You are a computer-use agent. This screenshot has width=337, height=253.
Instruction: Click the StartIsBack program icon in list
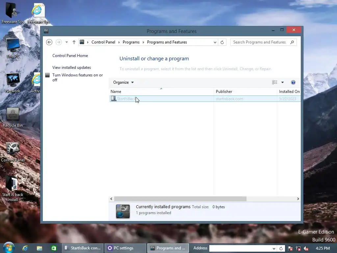coord(114,98)
